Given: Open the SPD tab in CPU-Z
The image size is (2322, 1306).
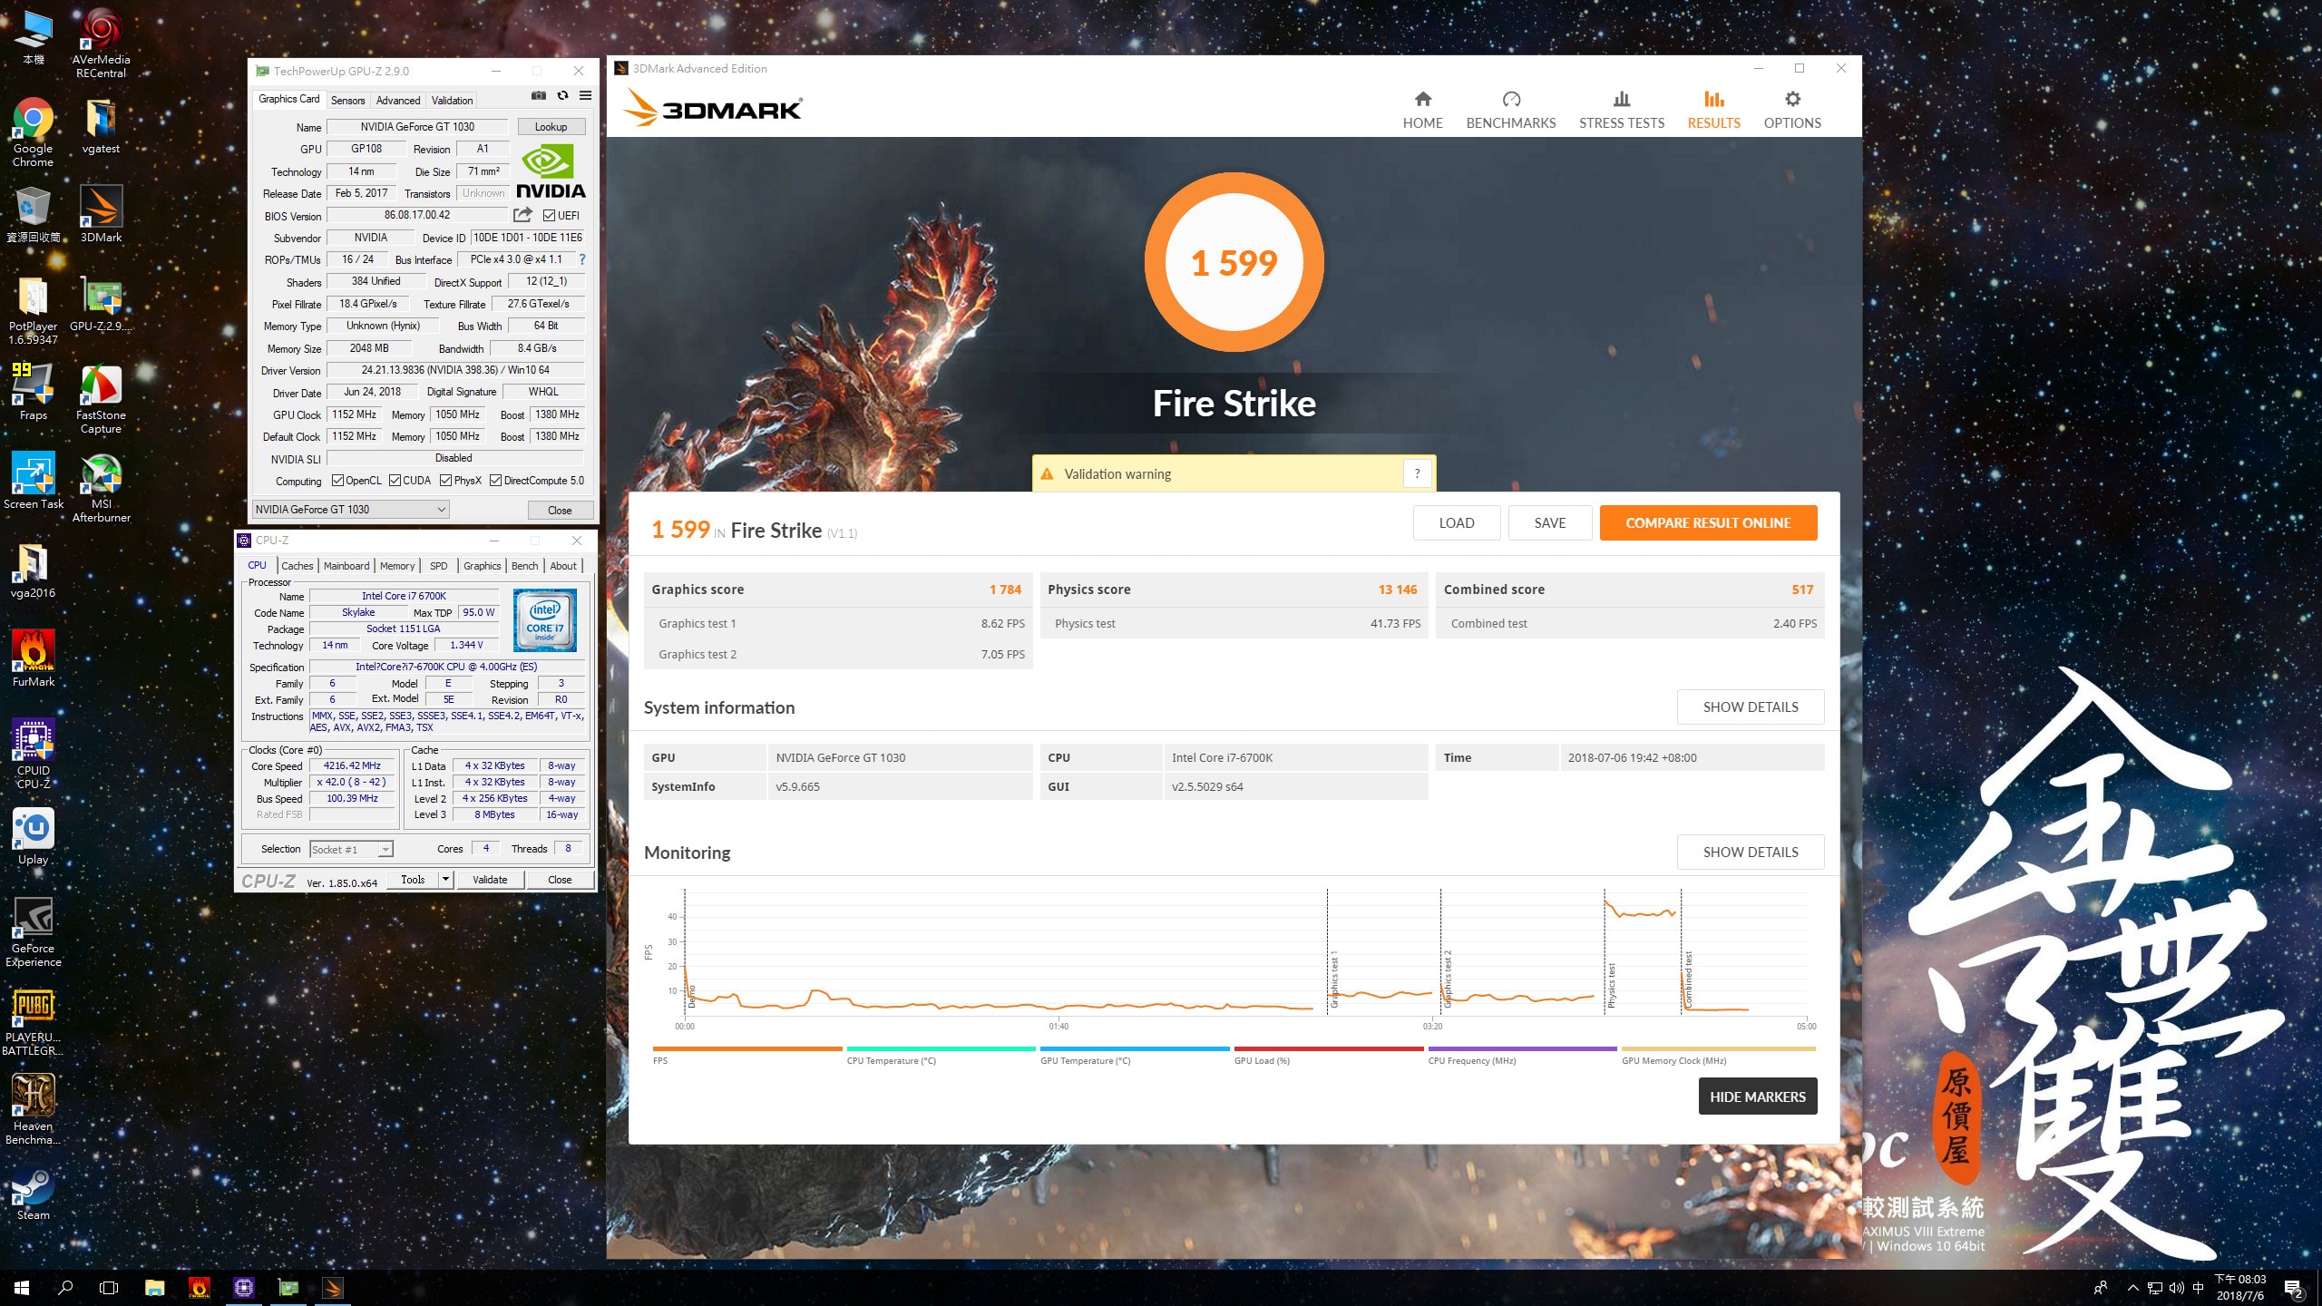Looking at the screenshot, I should [x=439, y=566].
